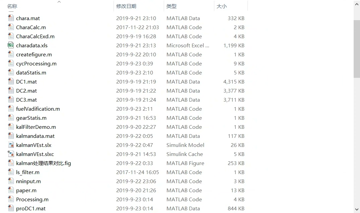
Task: Click the MATLAB Code icon beside CharaCalc.m
Action: point(10,27)
